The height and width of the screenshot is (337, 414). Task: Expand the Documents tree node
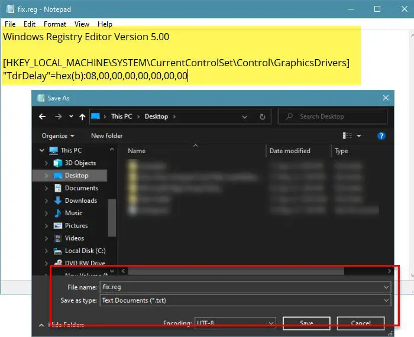pyautogui.click(x=47, y=188)
